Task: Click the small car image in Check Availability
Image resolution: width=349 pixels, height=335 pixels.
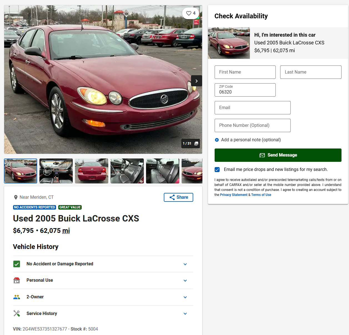Action: point(229,43)
